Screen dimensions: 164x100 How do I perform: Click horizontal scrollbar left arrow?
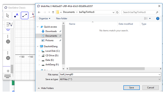67,69
